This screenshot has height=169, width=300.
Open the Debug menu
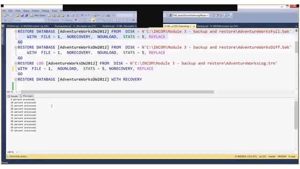(45, 11)
